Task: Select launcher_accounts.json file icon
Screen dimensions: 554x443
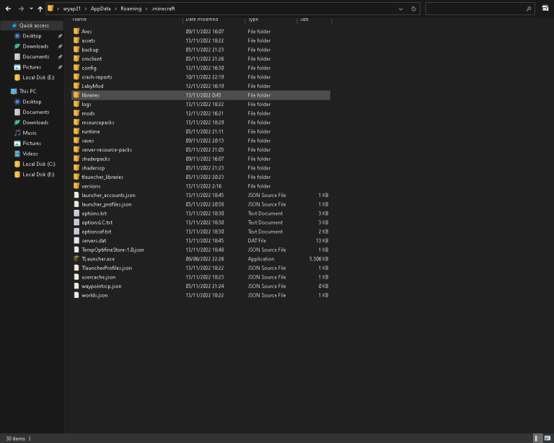Action: coord(76,195)
